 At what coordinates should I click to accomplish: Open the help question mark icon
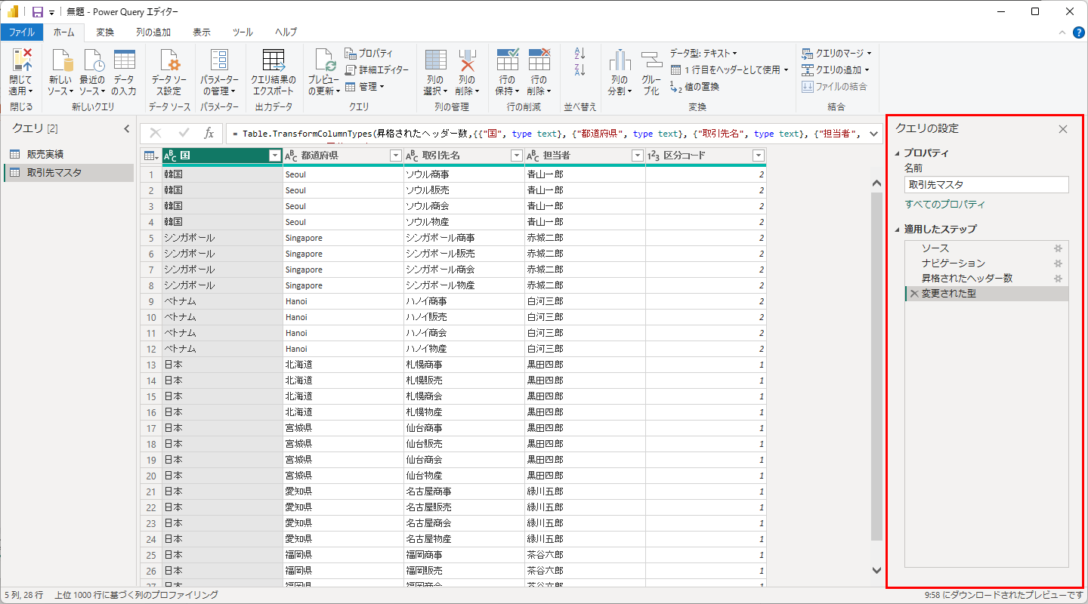(1079, 32)
